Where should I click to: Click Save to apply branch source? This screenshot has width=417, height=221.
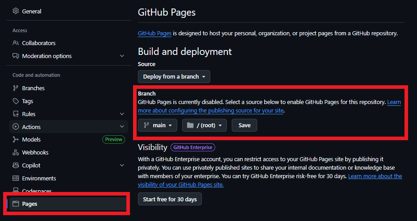(x=244, y=125)
